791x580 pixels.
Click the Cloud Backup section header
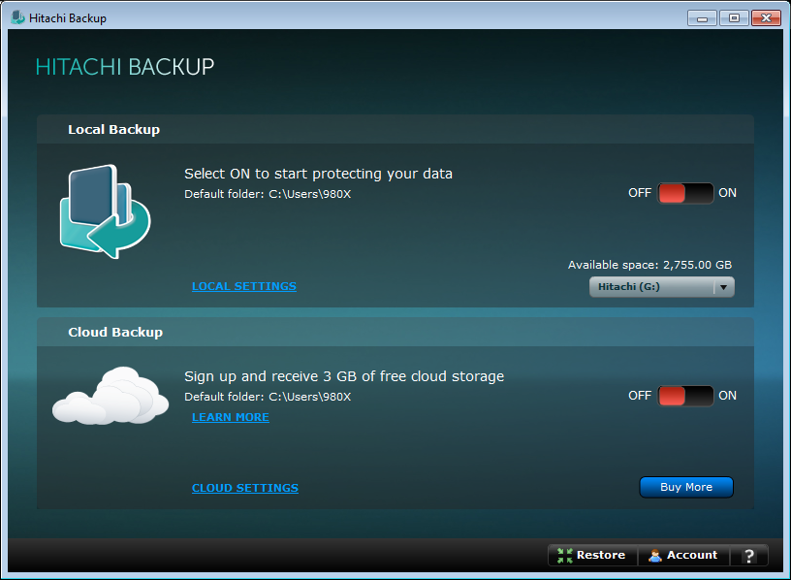395,332
